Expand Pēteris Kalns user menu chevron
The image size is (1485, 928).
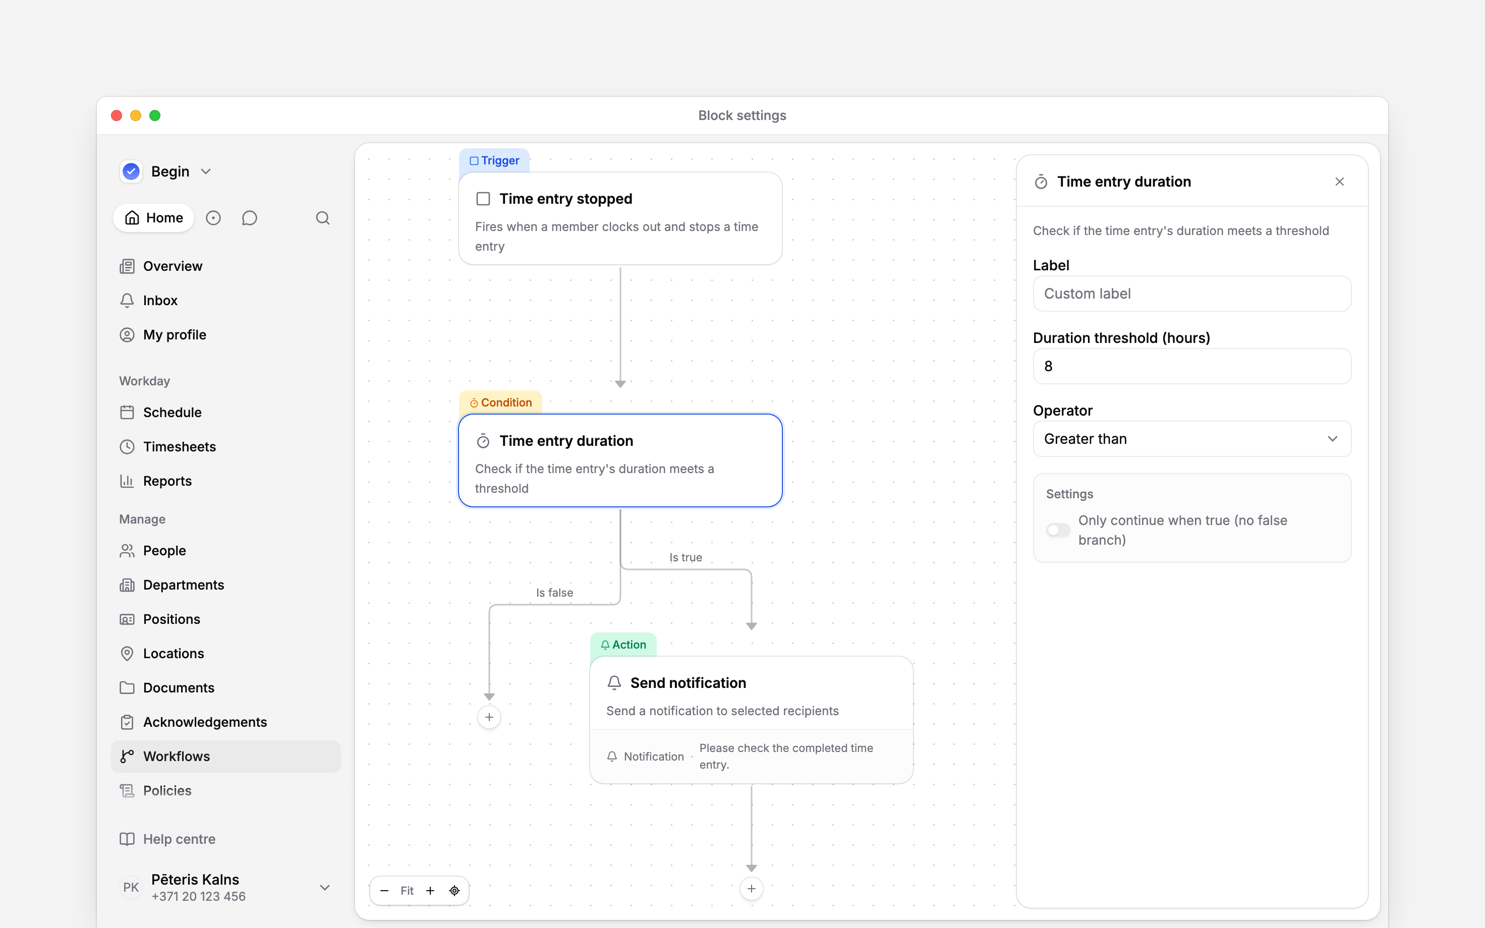[325, 888]
